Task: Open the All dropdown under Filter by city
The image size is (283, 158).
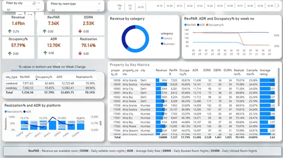Action: click(x=23, y=10)
